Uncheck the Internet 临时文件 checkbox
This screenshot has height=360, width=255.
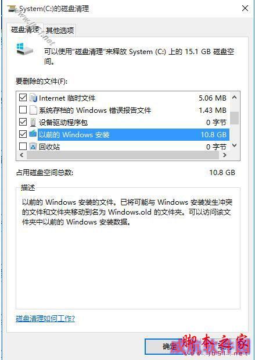click(x=23, y=98)
